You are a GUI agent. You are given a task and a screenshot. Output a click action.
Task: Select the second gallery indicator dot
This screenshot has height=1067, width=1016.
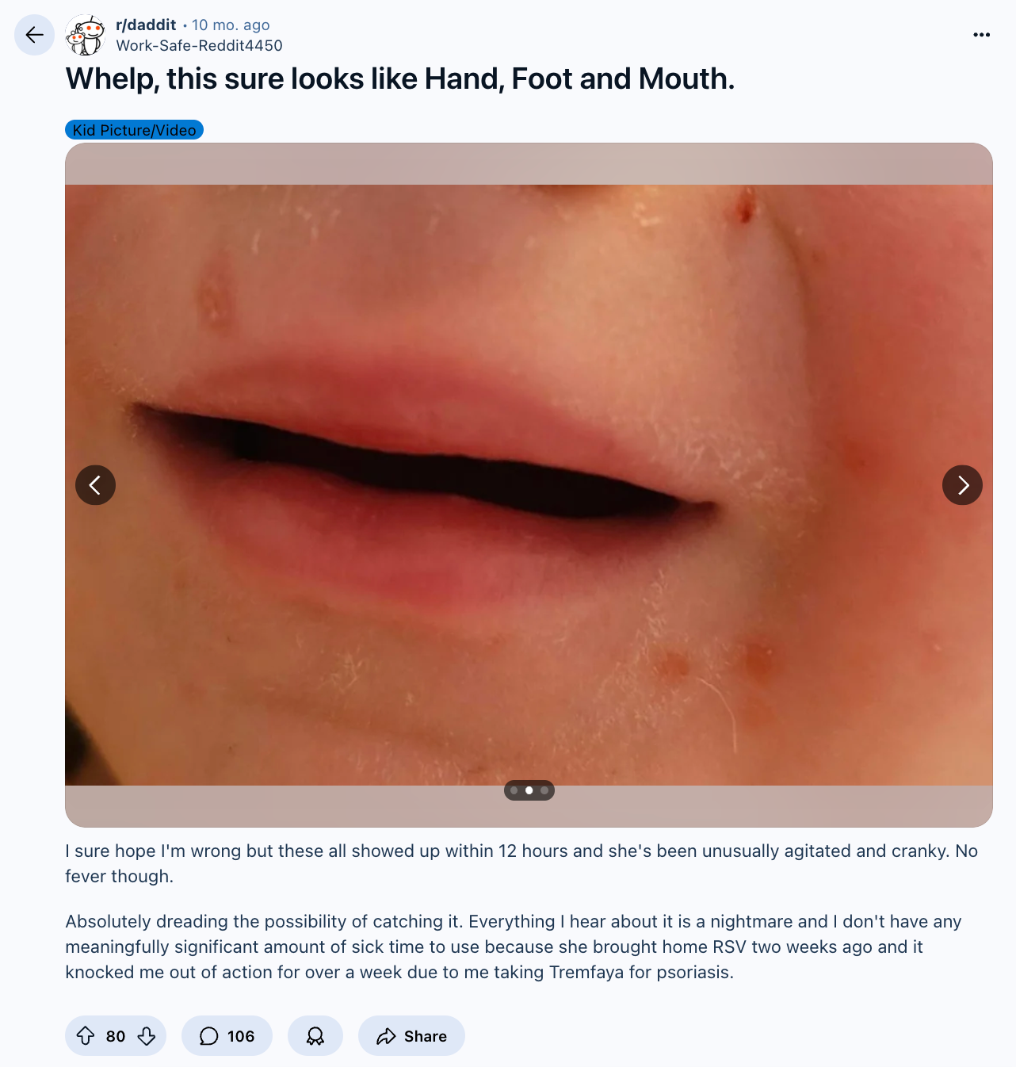tap(529, 790)
